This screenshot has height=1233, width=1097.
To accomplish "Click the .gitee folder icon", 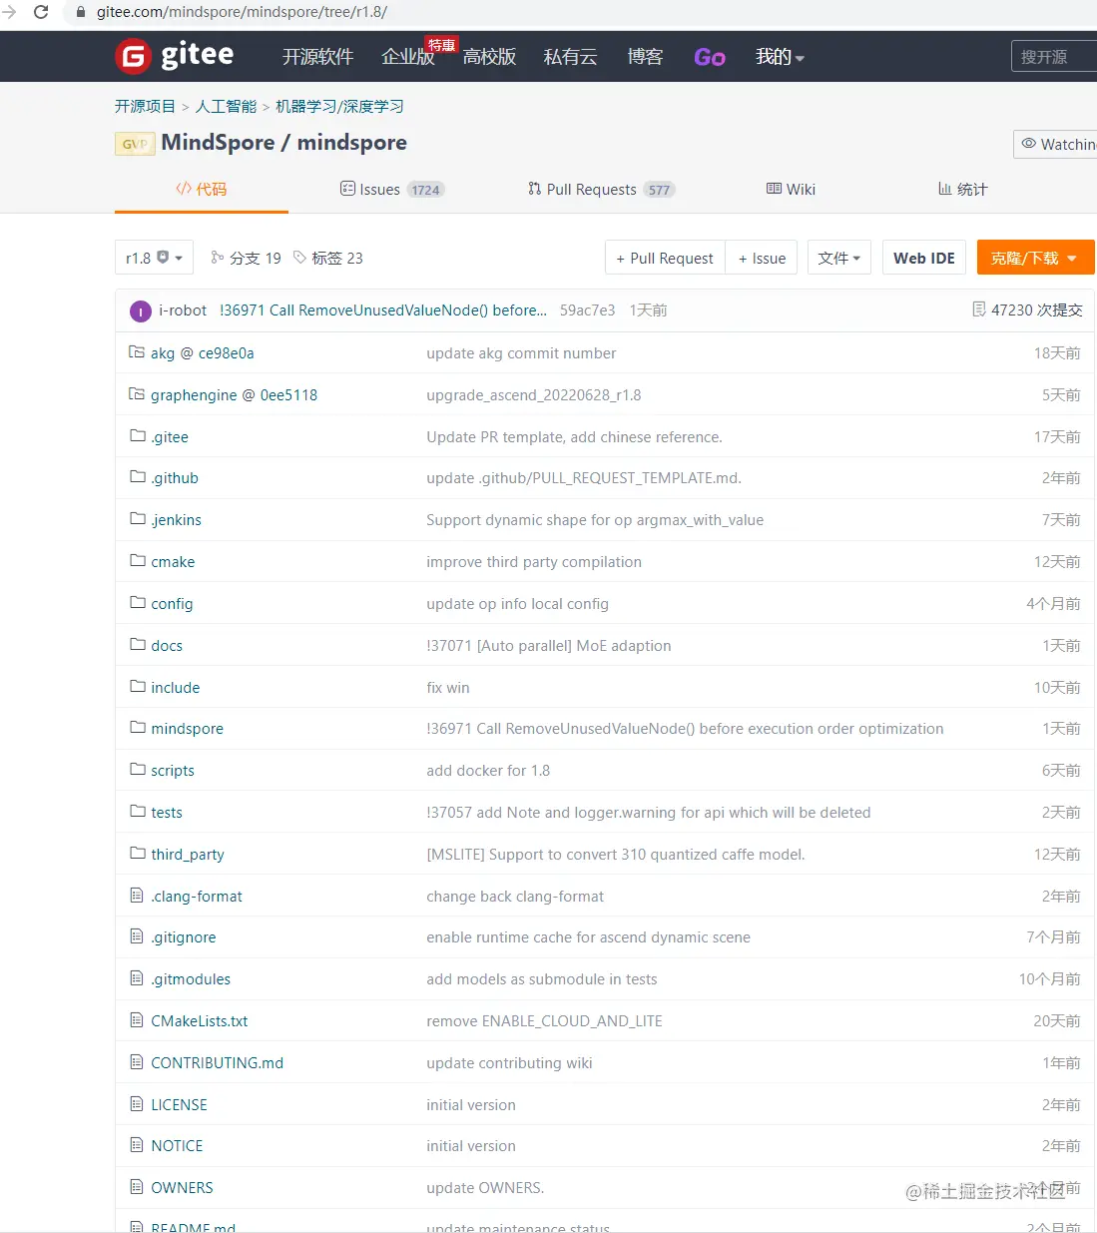I will click(138, 436).
